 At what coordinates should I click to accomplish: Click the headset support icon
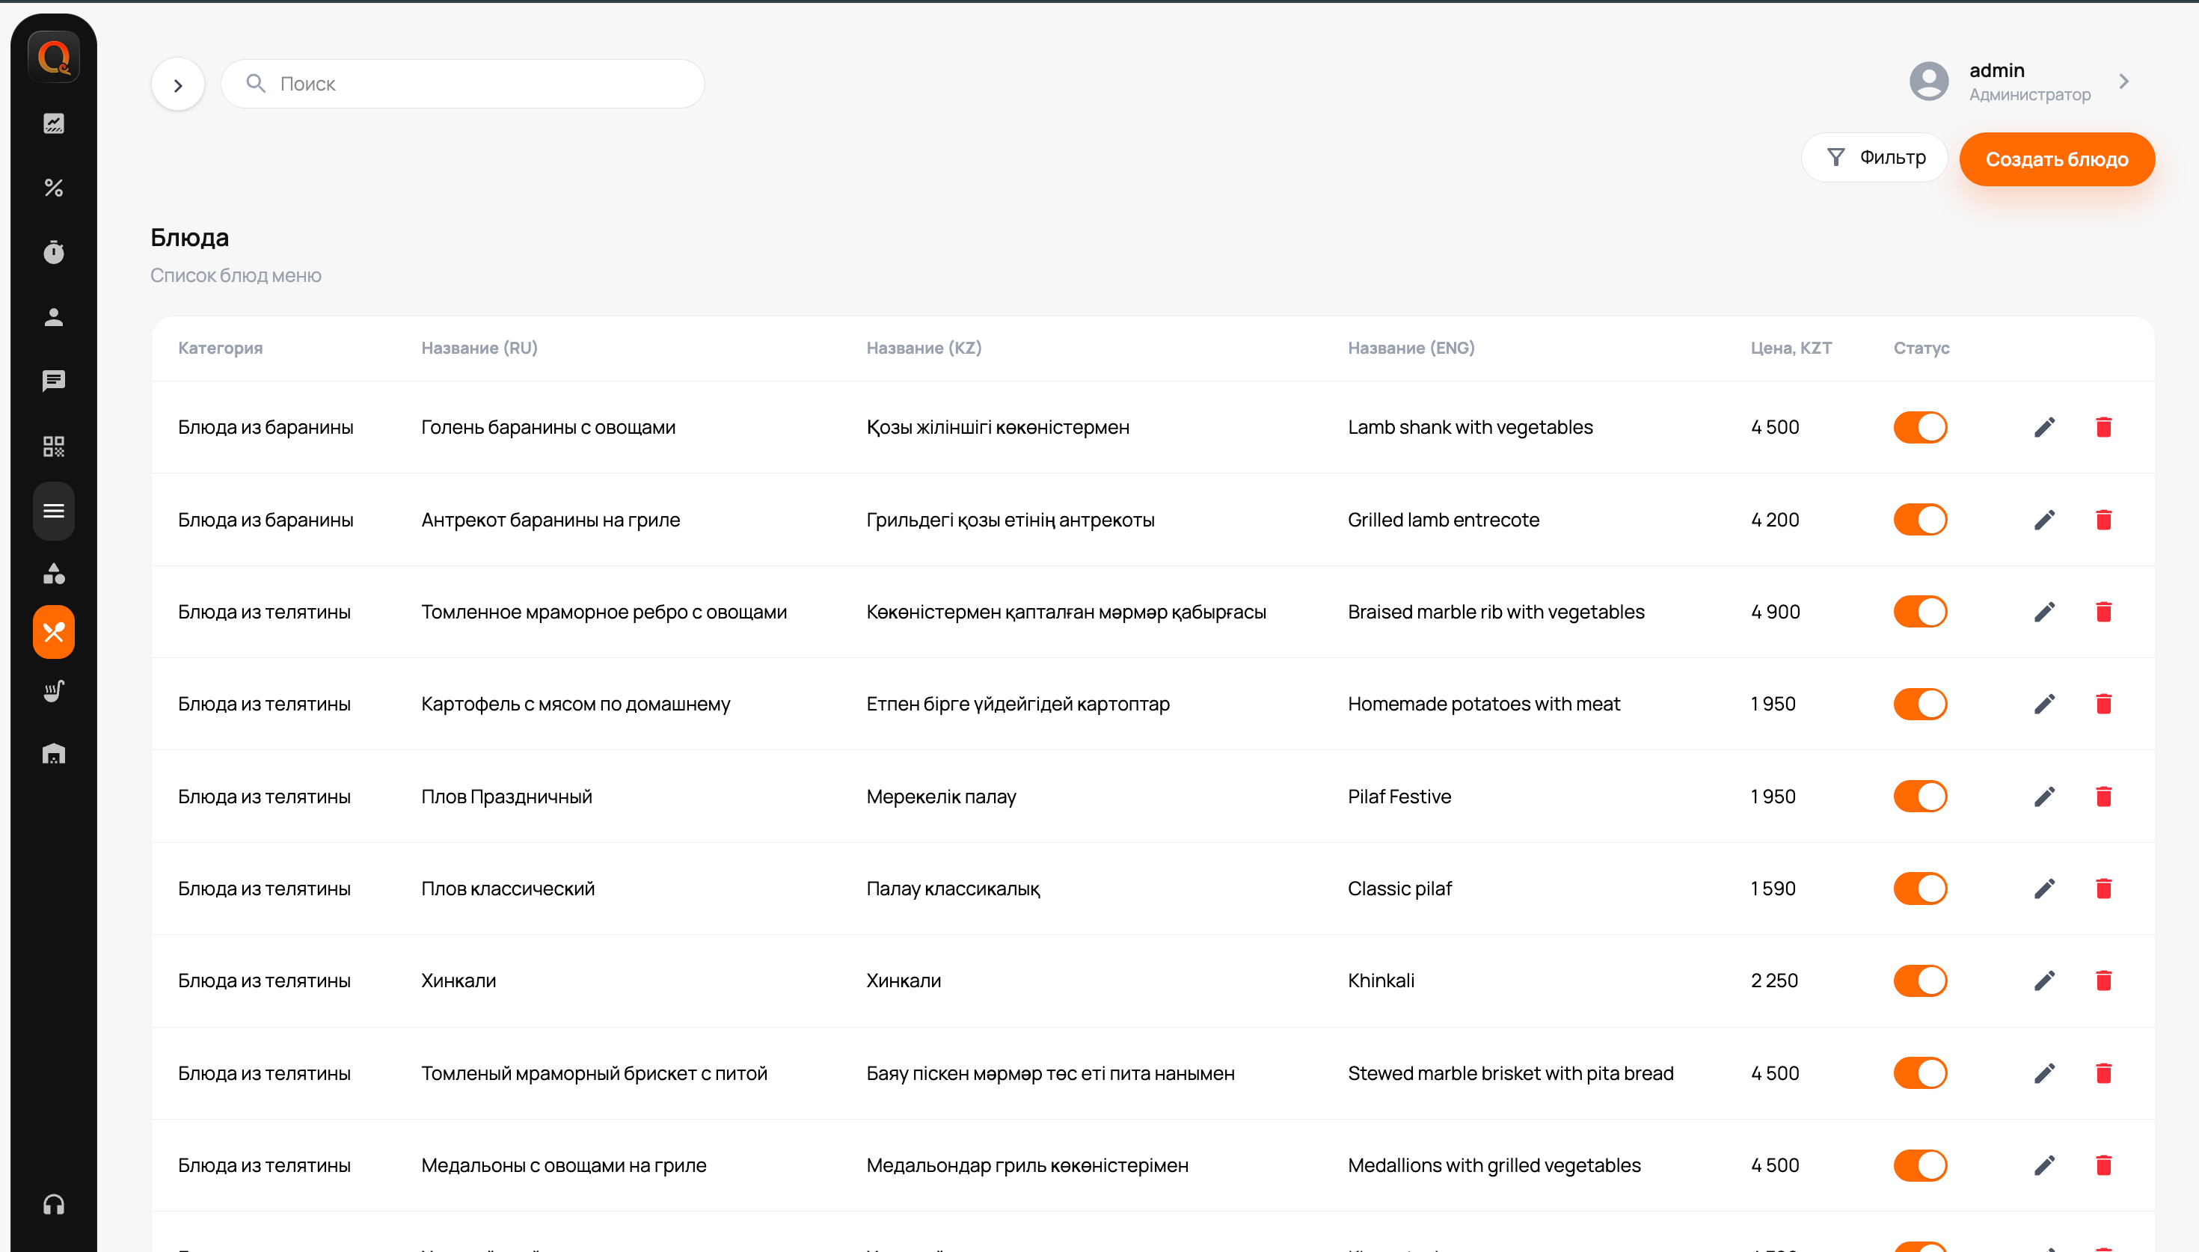click(x=53, y=1204)
